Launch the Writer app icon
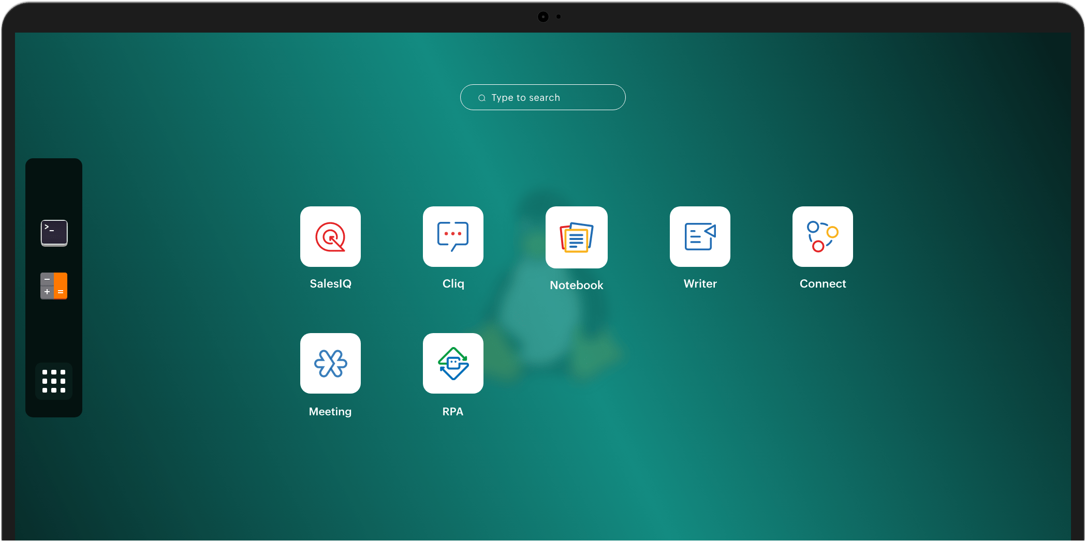Viewport: 1086px width, 541px height. tap(700, 237)
